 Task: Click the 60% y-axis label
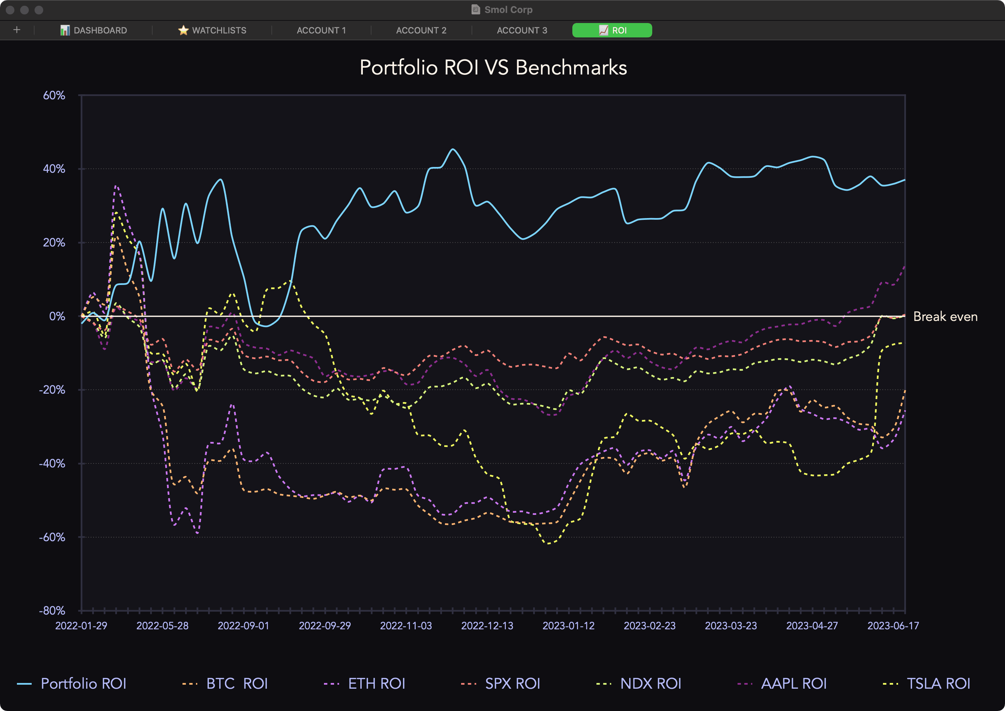(x=54, y=95)
